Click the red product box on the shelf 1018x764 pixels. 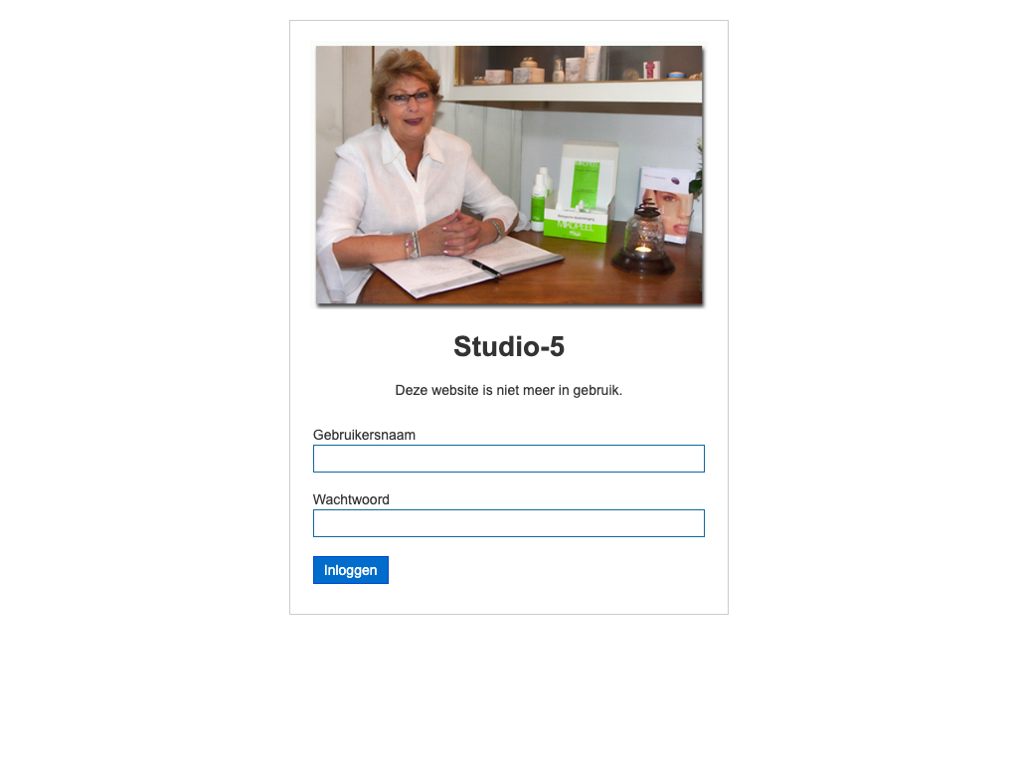click(651, 70)
